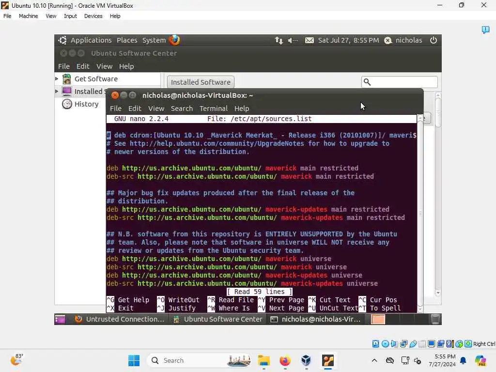Screen dimensions: 496x372
Task: Click VirtualBox audio status icon
Action: pyautogui.click(x=394, y=344)
